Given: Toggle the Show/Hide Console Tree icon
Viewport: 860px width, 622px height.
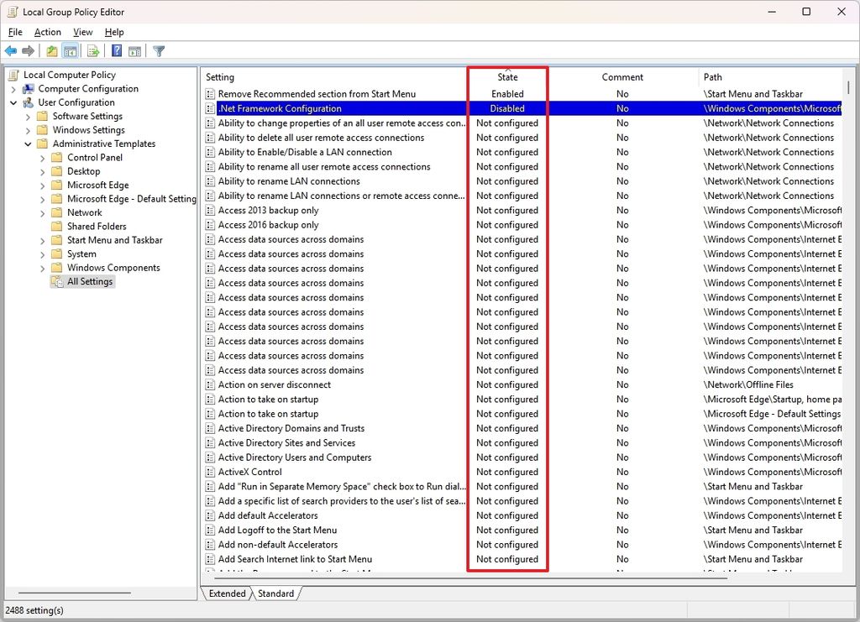Looking at the screenshot, I should tap(71, 50).
